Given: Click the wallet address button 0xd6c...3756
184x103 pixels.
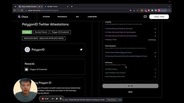Looking at the screenshot, I should [x=159, y=17].
